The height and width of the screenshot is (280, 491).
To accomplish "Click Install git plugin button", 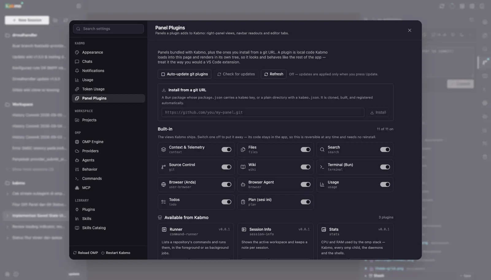I will click(378, 112).
